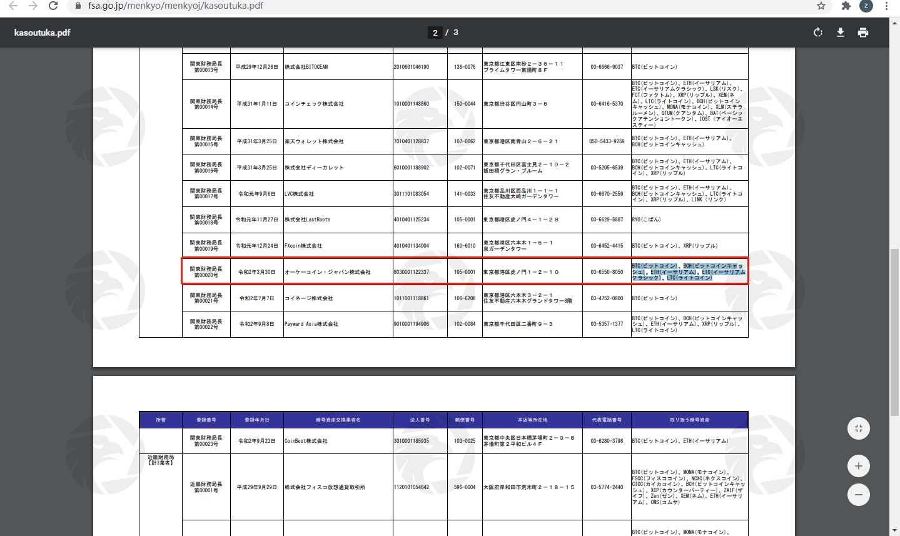Select company name LVC株式会社
Viewport: 900px width, 536px height.
[x=300, y=194]
